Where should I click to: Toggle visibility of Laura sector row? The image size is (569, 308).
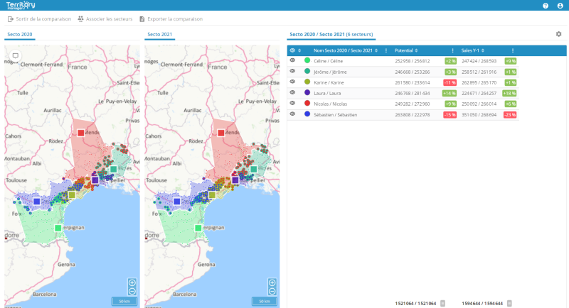click(292, 92)
